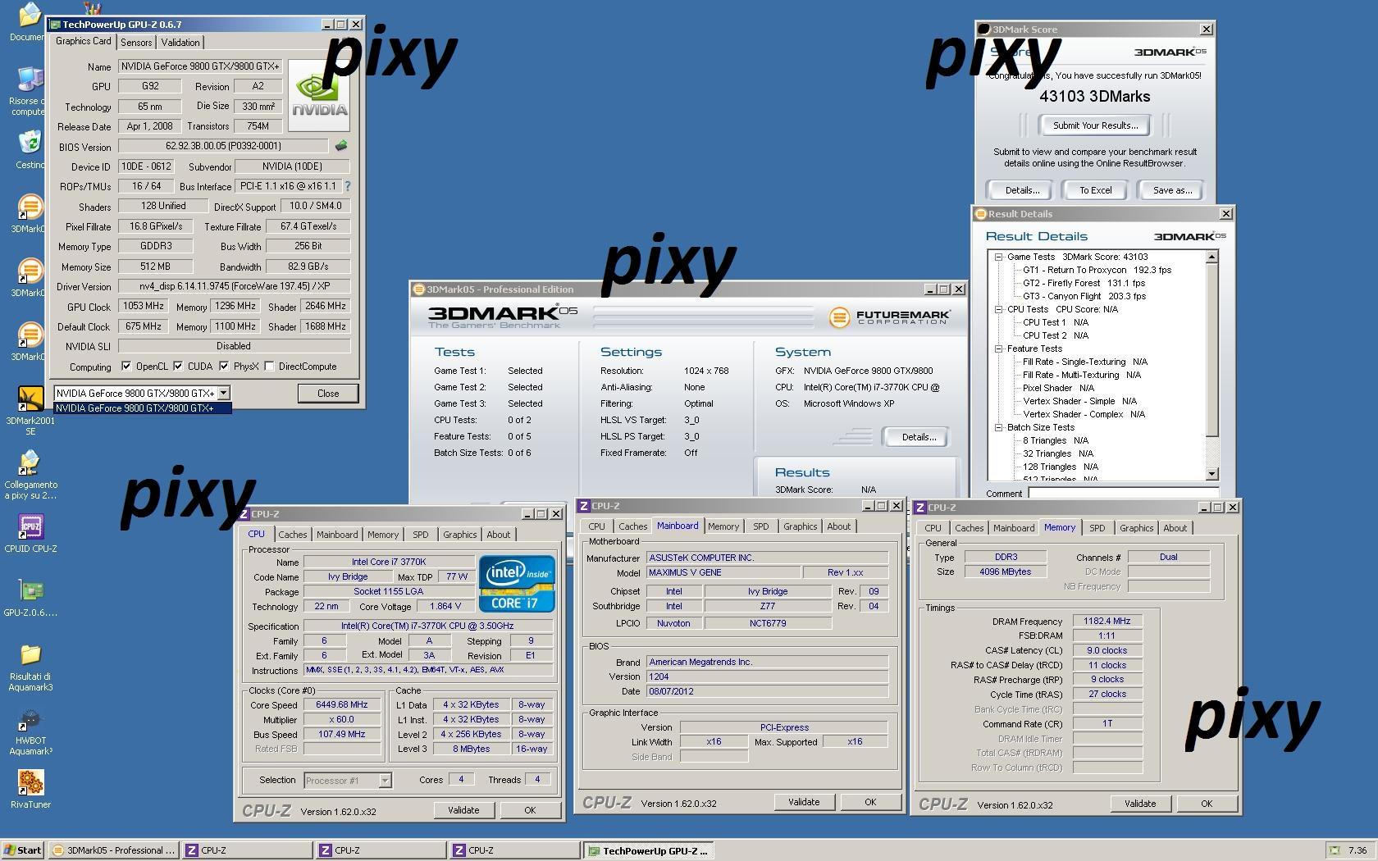
Task: Collapse the Feature Tests tree node
Action: [999, 348]
